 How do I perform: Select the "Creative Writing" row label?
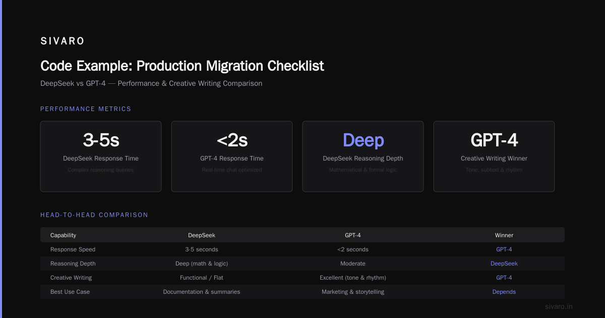[x=71, y=278]
